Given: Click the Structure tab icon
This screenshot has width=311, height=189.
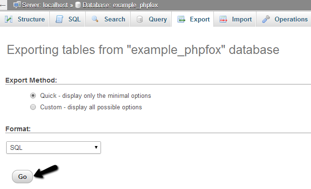Looking at the screenshot, I should pos(9,19).
